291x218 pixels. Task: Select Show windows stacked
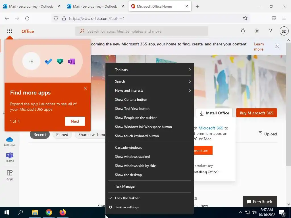click(149, 157)
